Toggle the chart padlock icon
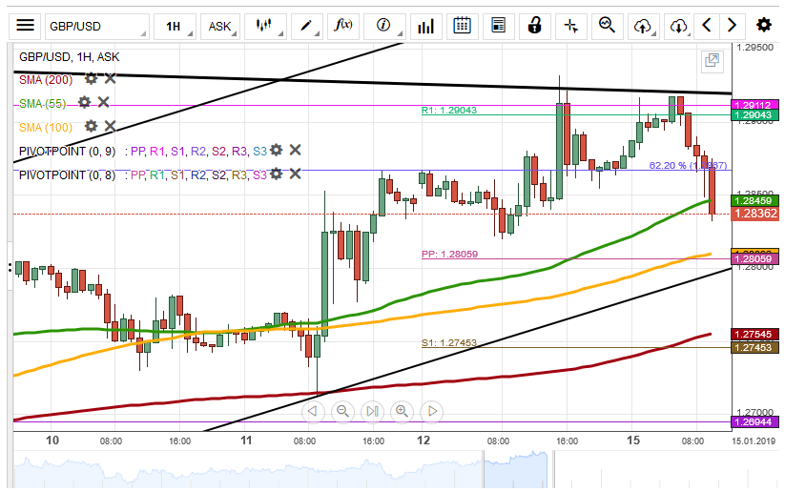 [535, 26]
